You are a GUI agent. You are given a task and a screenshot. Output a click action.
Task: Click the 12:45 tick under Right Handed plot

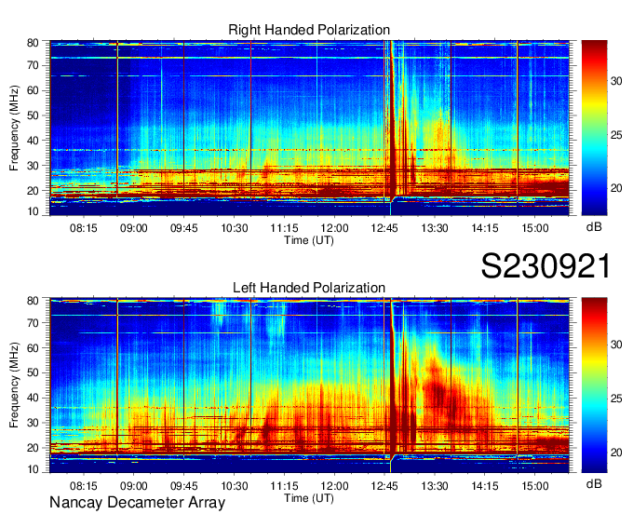tap(384, 228)
